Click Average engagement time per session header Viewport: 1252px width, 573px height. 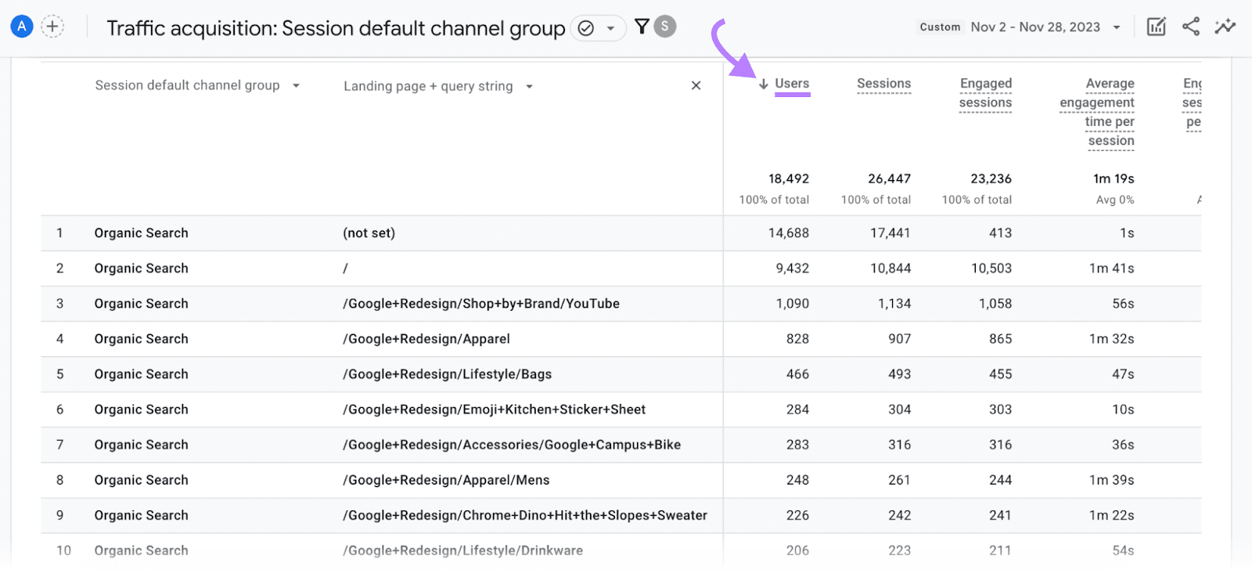pyautogui.click(x=1098, y=112)
